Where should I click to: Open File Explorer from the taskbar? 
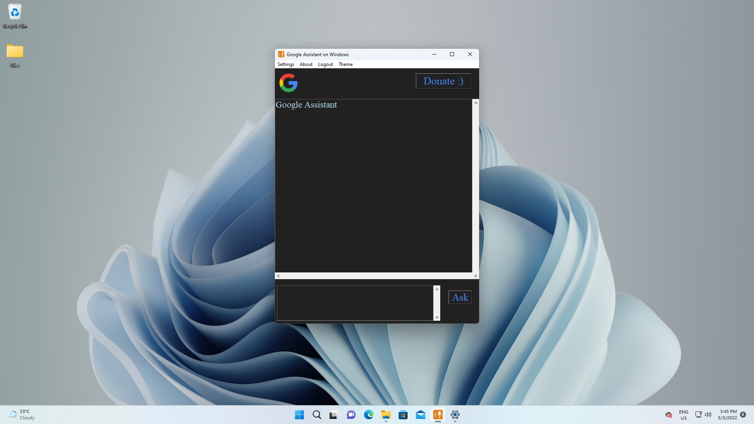pyautogui.click(x=386, y=415)
